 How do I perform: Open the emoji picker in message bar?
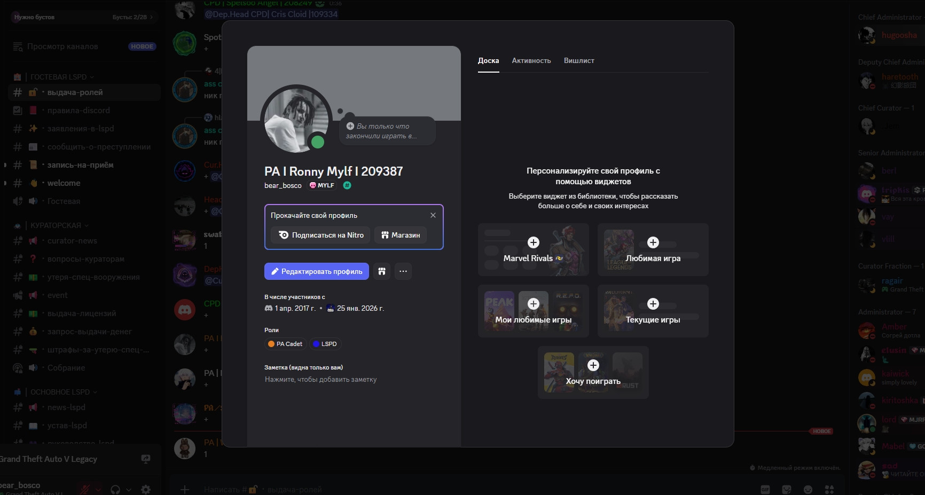pos(808,489)
